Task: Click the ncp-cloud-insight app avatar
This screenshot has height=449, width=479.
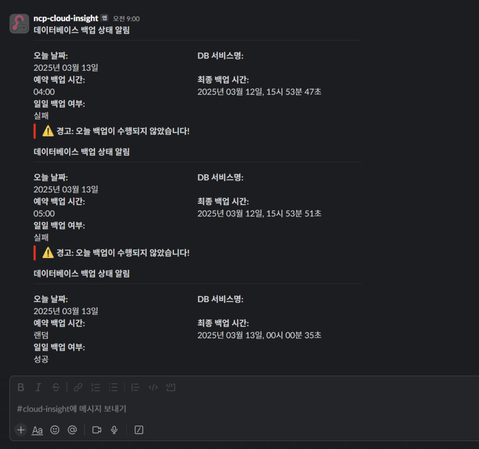Action: (20, 23)
